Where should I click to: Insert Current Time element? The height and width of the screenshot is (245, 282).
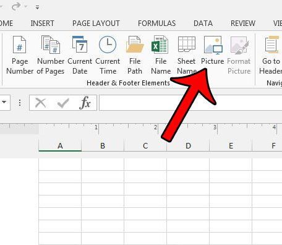coord(108,55)
